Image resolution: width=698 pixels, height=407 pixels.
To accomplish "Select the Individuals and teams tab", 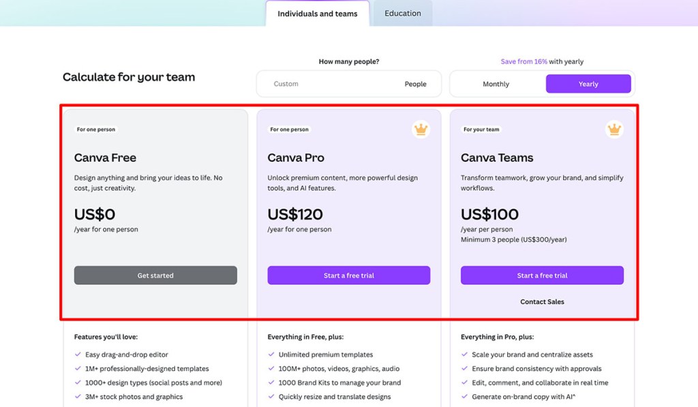I will pos(318,13).
